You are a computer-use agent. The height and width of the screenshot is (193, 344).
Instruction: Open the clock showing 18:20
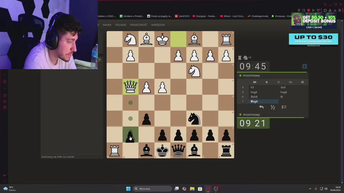[335, 189]
